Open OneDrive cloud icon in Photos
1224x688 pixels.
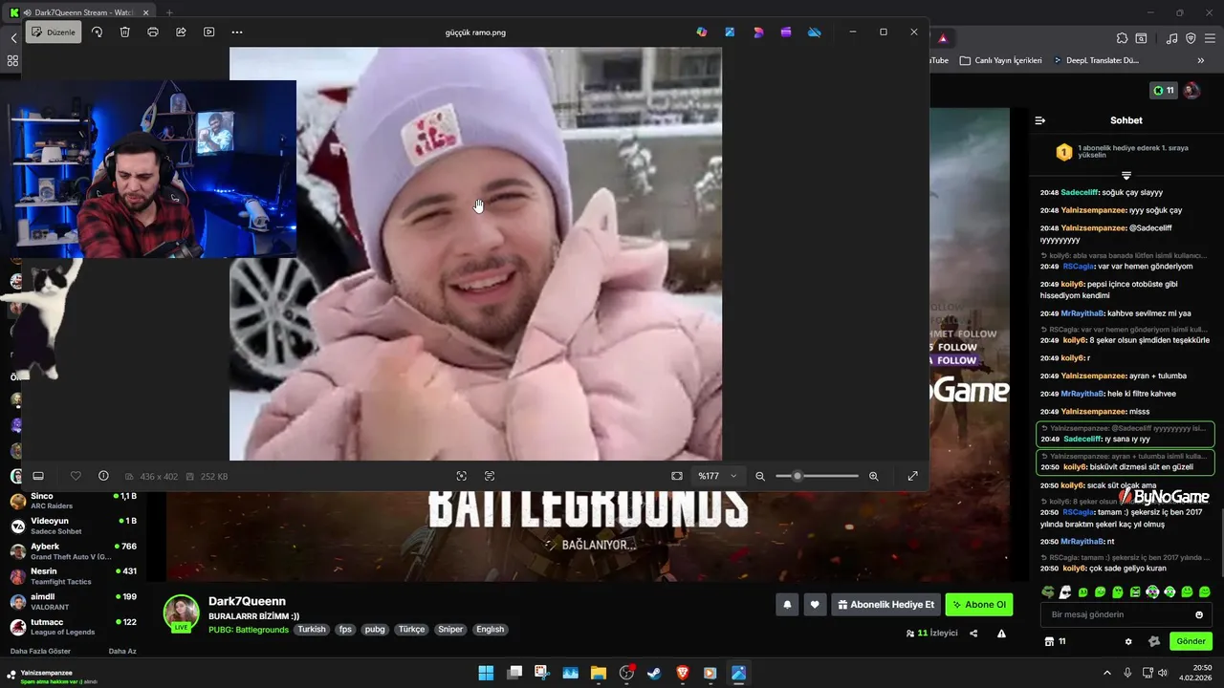coord(815,32)
